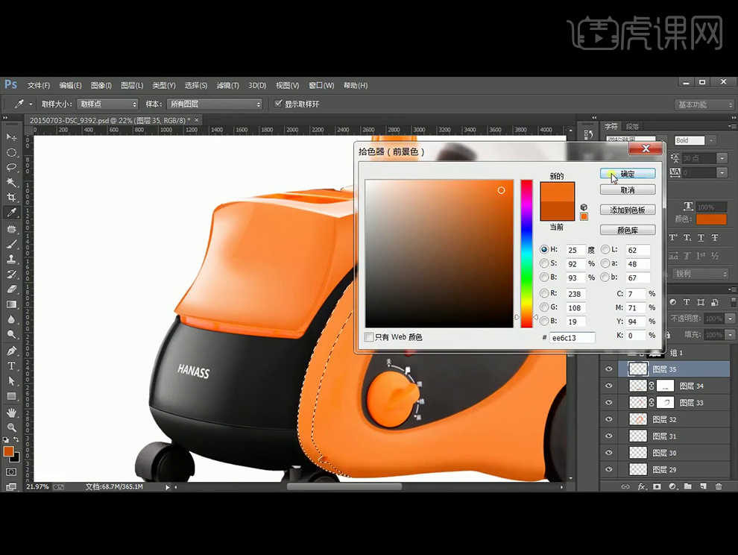
Task: Select the R red radio button
Action: (544, 293)
